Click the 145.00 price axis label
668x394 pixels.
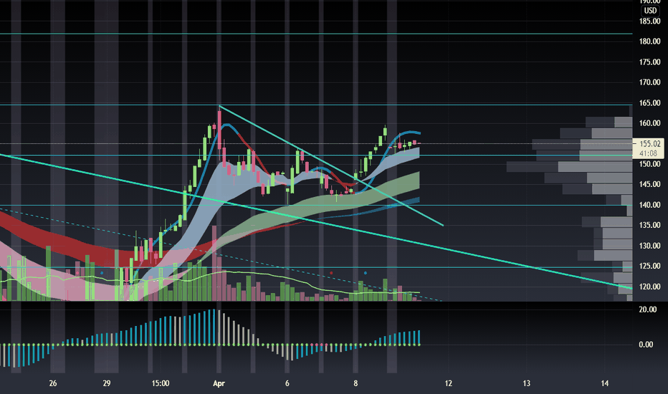(649, 184)
